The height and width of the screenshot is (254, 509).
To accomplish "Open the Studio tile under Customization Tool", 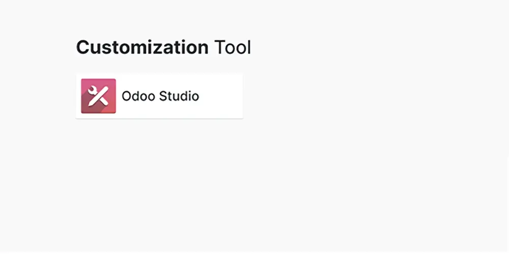I will (x=159, y=96).
